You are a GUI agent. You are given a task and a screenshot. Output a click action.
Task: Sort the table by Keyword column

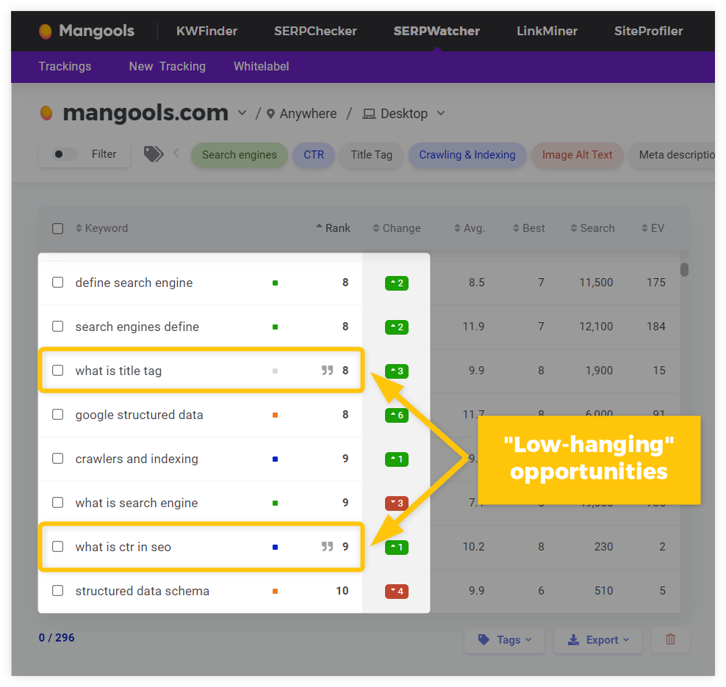102,228
